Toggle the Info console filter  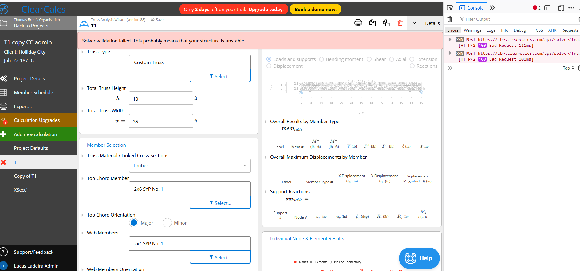504,30
